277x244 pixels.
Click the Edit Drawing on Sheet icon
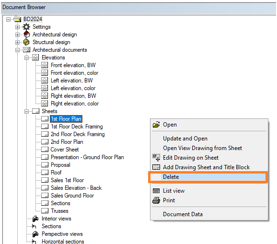click(x=156, y=158)
